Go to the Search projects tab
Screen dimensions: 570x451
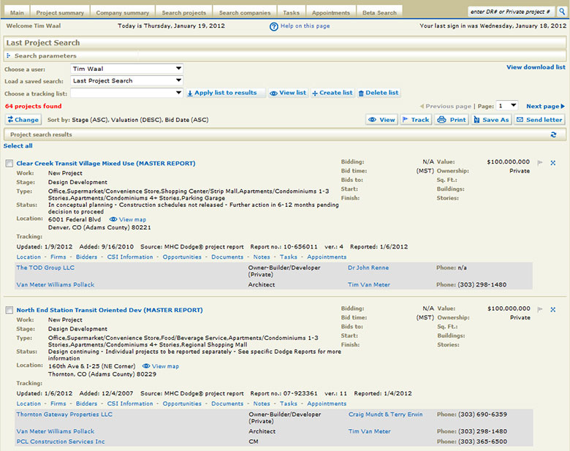tap(184, 12)
